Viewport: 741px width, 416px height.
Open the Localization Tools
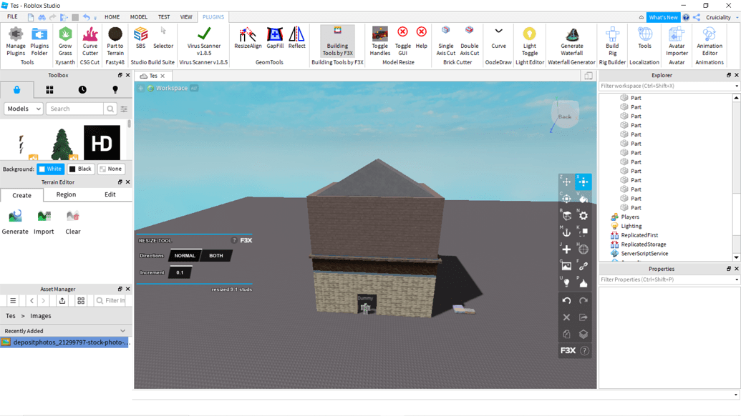click(x=644, y=38)
